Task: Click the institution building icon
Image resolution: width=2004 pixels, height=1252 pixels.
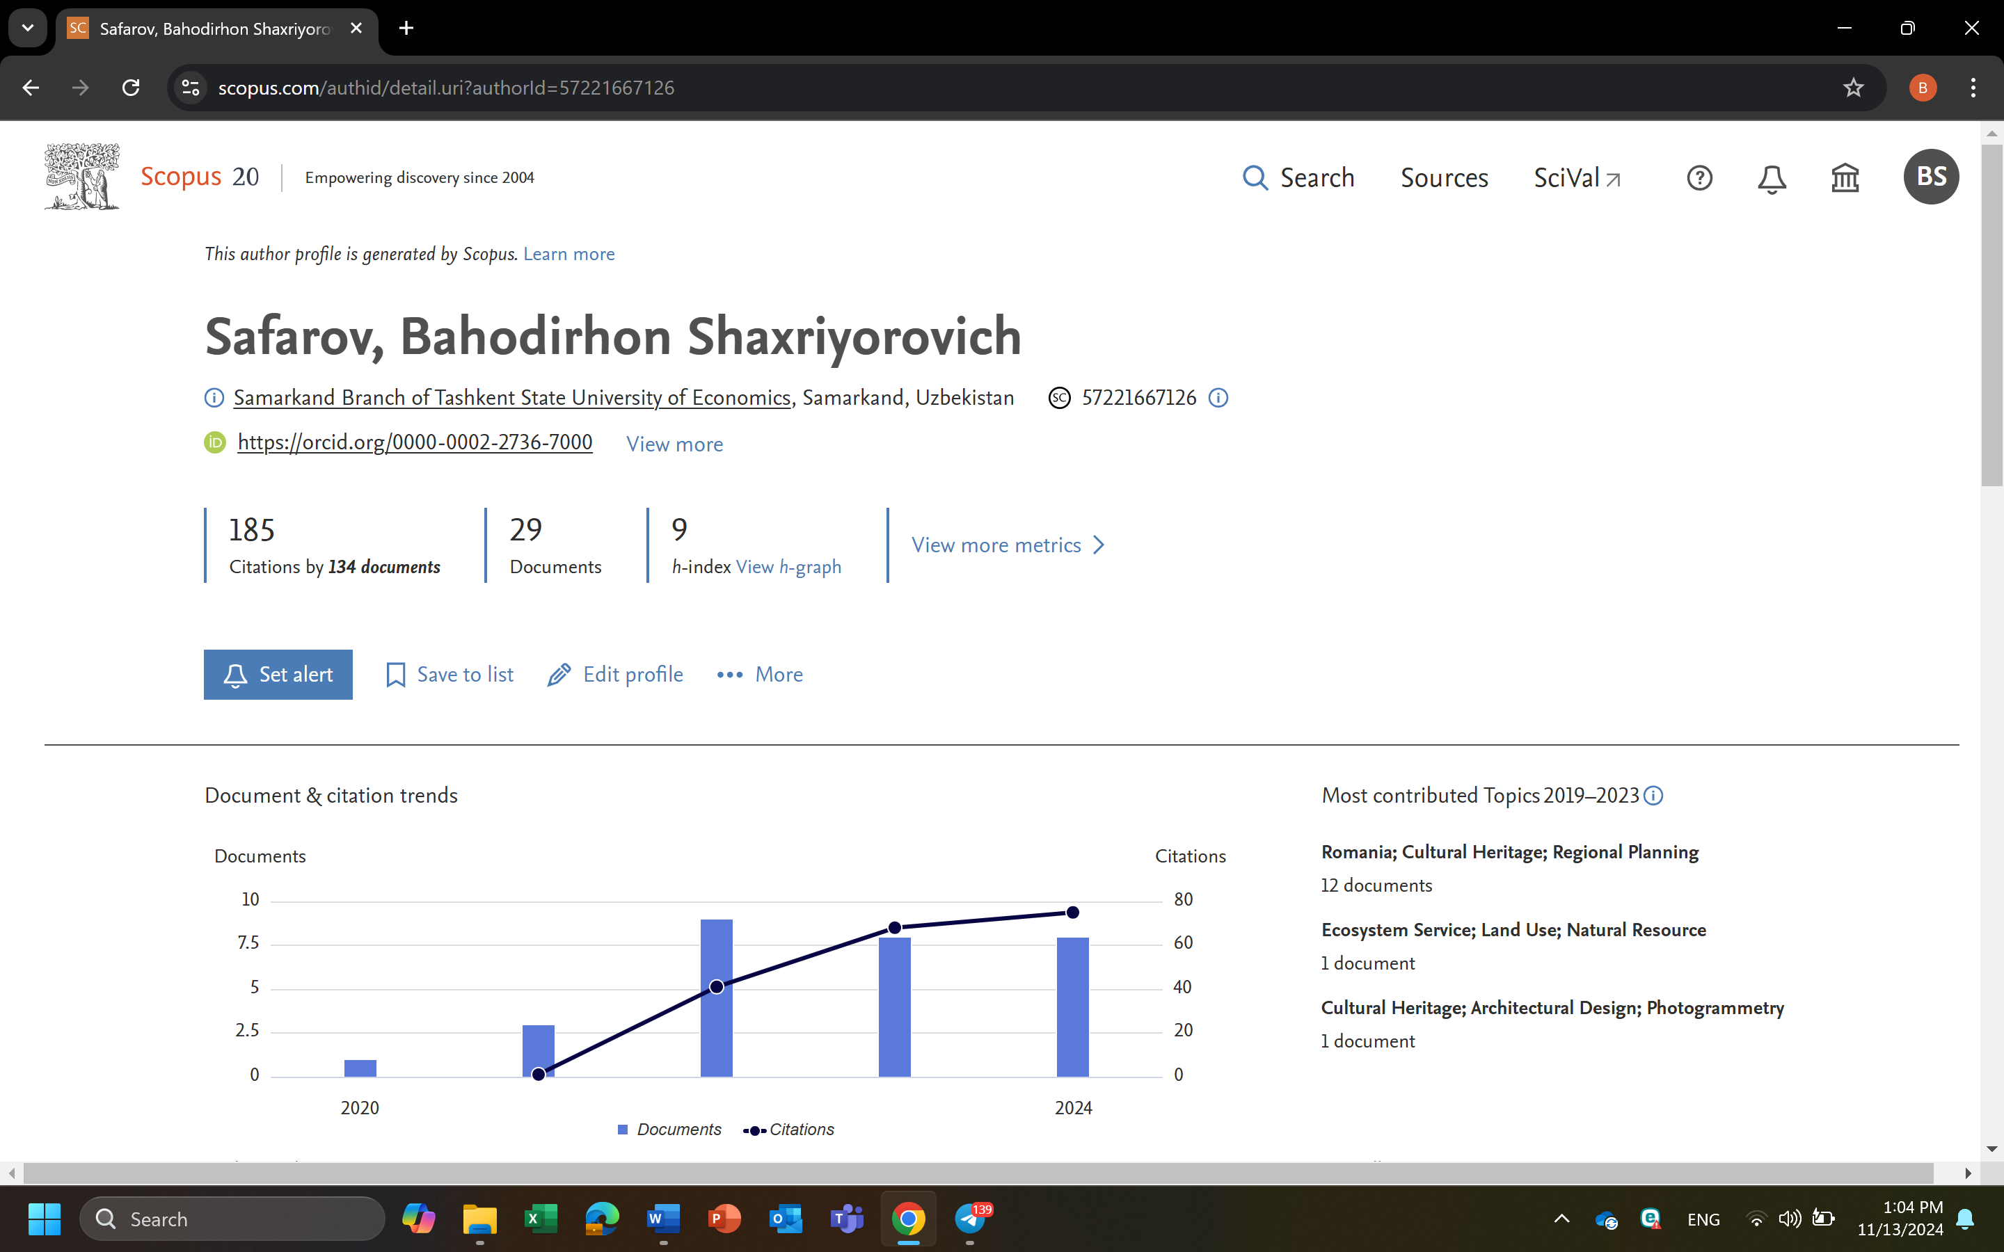Action: 1844,178
